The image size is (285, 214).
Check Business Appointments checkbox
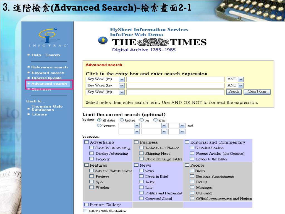pyautogui.click(x=192, y=176)
